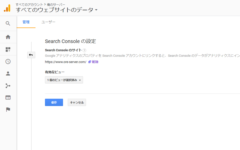Open Audience reports person icon
Image resolution: width=240 pixels, height=150 pixels.
8,73
